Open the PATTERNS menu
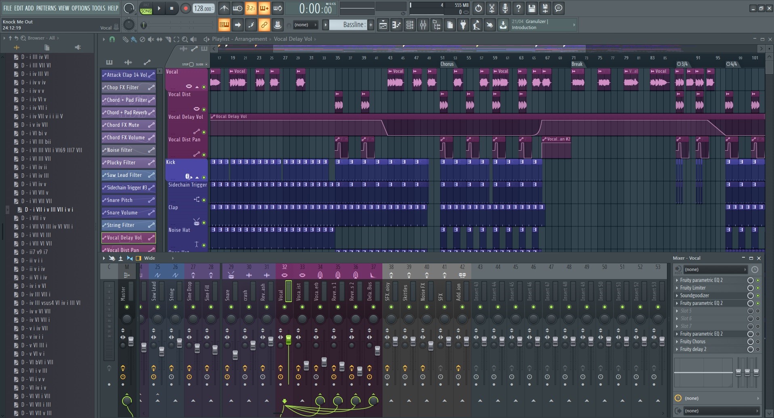Image resolution: width=774 pixels, height=418 pixels. (46, 8)
